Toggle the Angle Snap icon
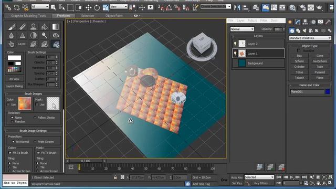336x189 pixels. (169, 8)
